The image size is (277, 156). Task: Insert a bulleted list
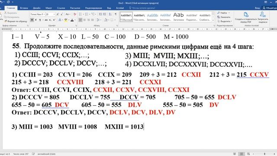pyautogui.click(x=81, y=14)
